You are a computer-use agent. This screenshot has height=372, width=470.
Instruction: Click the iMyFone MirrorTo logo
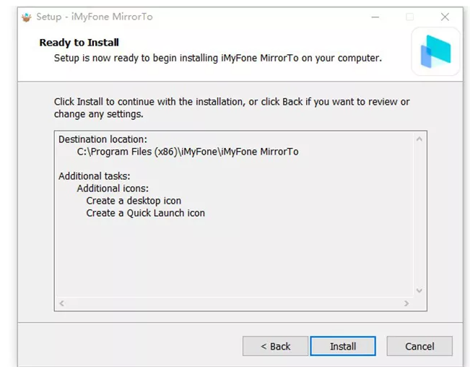click(x=435, y=51)
